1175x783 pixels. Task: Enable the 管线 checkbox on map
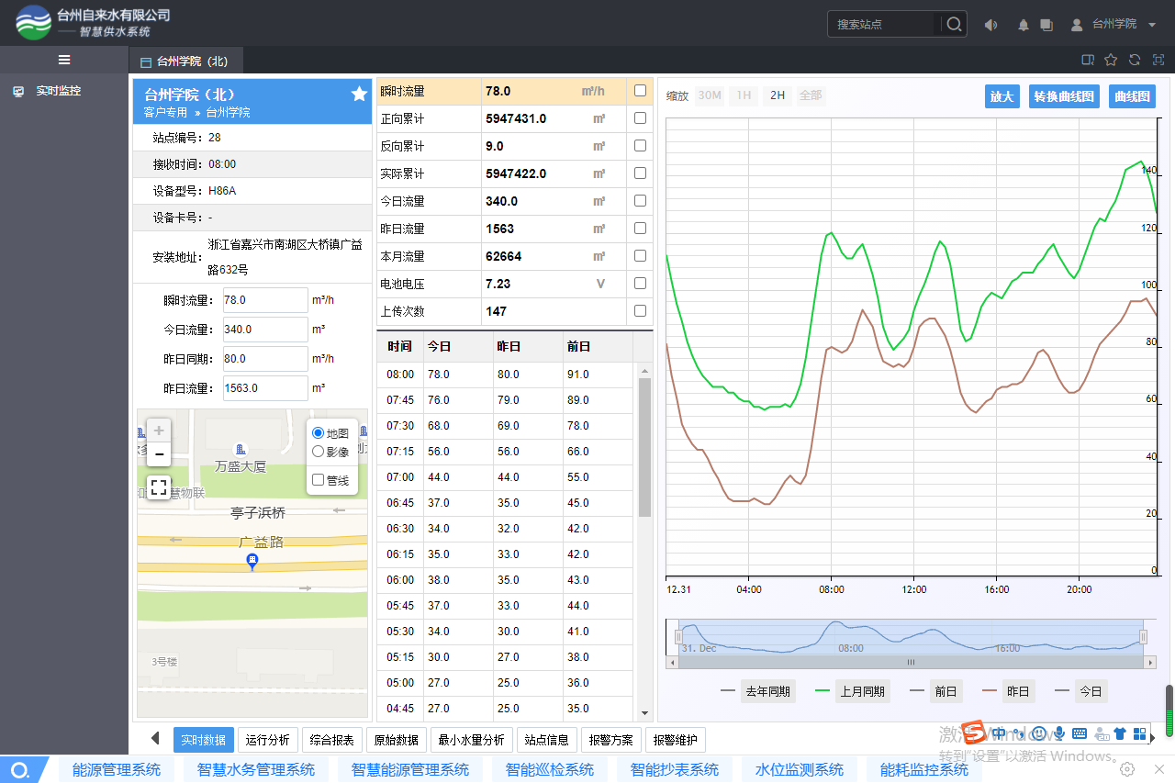click(x=319, y=480)
